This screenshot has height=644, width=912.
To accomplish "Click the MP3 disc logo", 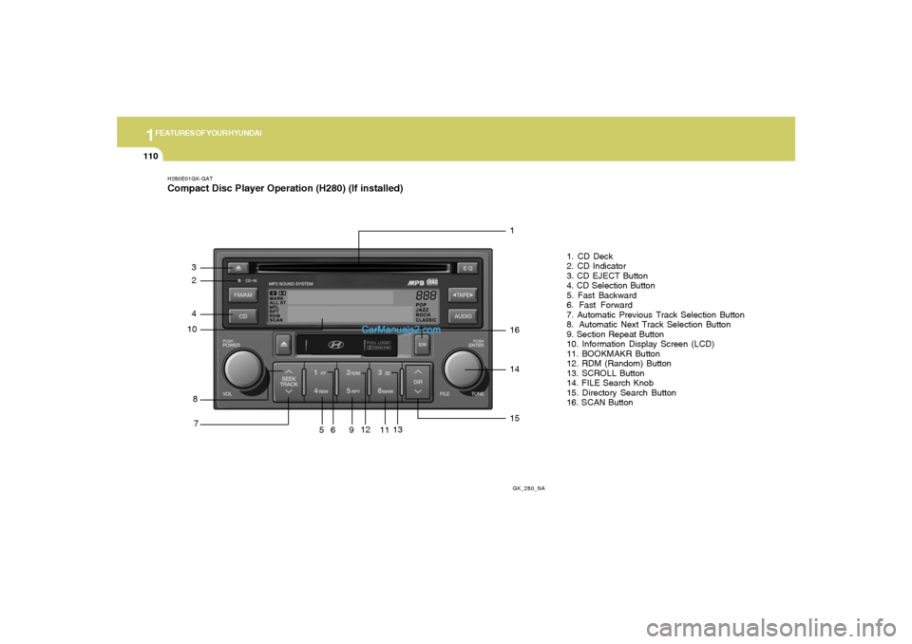I will pos(423,282).
